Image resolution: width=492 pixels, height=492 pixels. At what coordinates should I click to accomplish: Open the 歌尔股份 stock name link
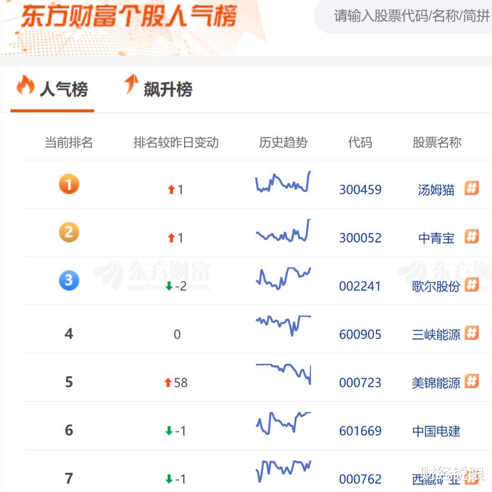[436, 286]
